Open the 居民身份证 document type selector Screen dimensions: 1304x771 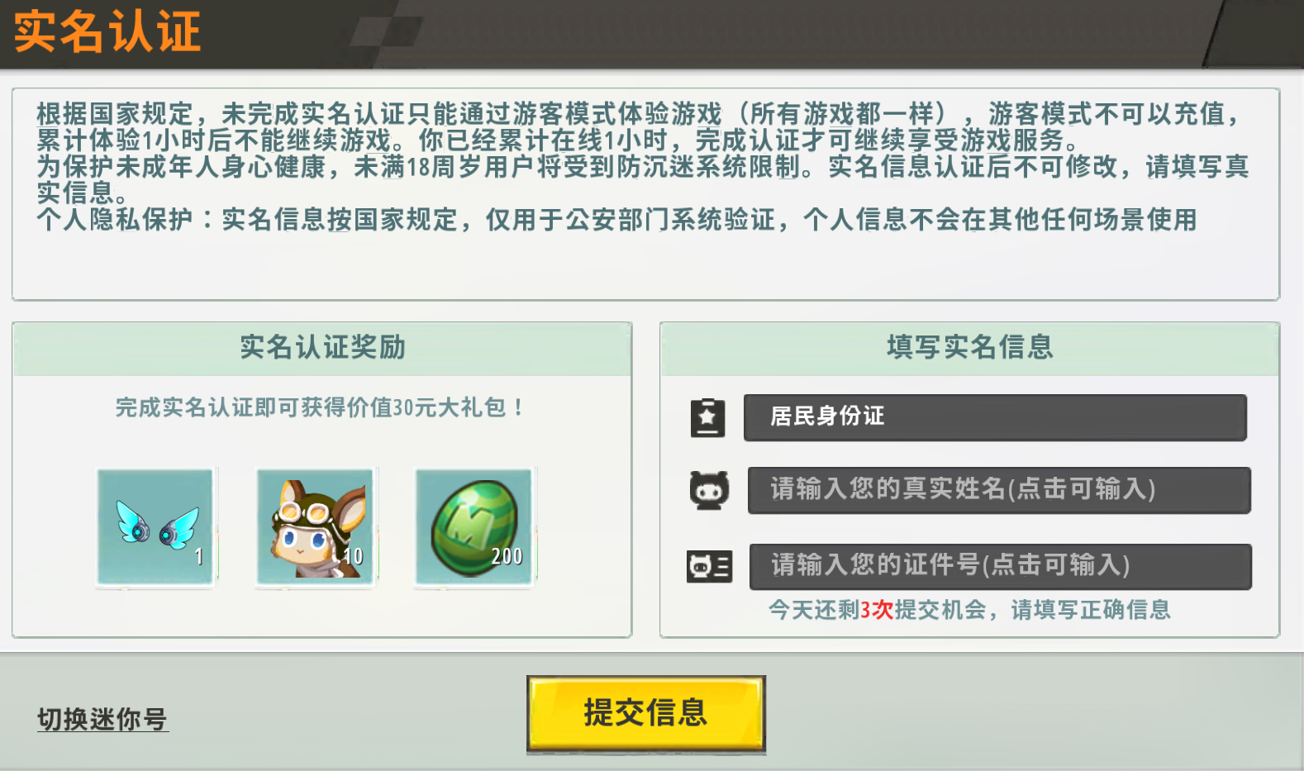(995, 417)
